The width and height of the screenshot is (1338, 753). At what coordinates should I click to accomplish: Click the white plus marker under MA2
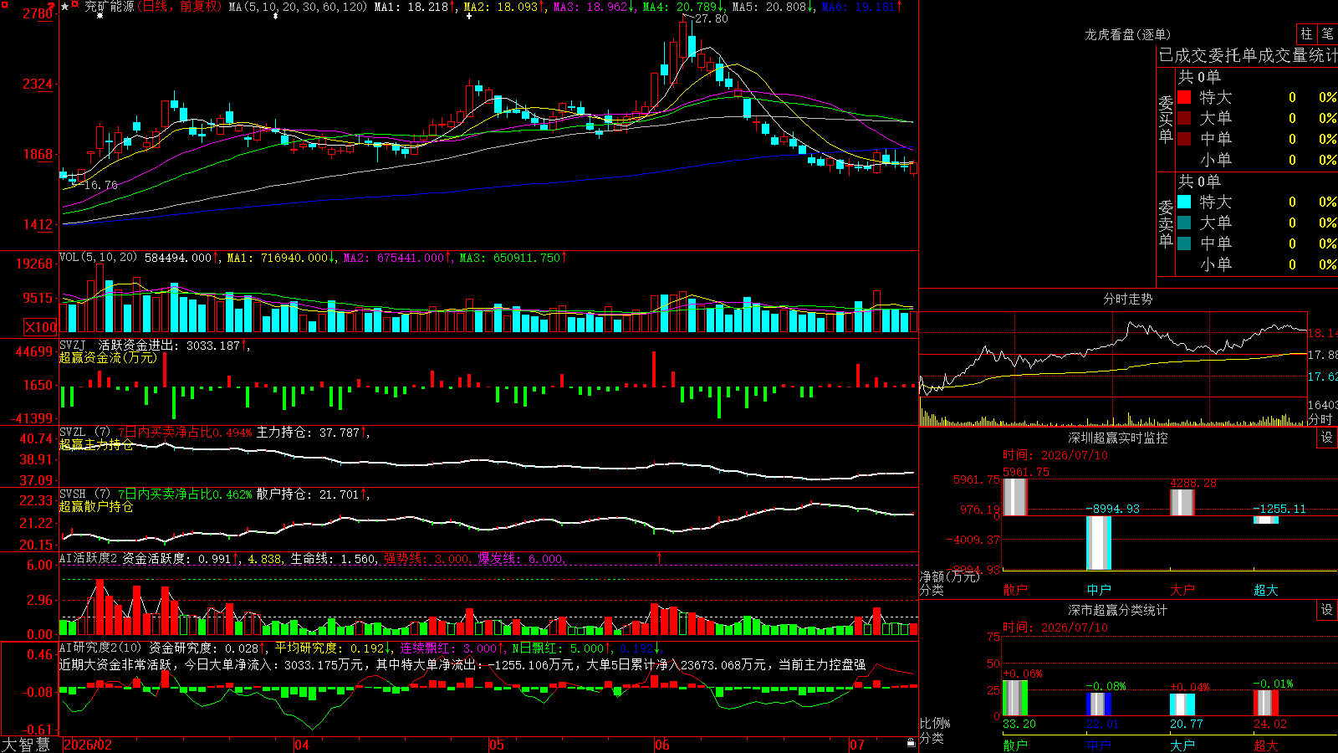(469, 16)
